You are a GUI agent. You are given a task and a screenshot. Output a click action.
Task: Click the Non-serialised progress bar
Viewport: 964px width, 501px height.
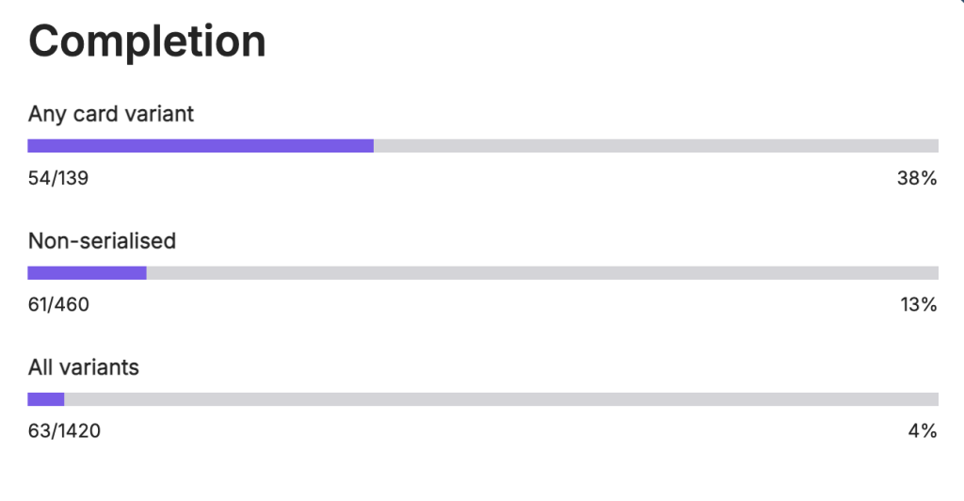483,273
